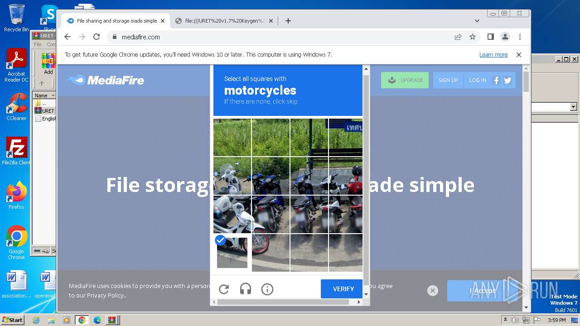580x326 pixels.
Task: Open the Start menu
Action: tap(13, 320)
